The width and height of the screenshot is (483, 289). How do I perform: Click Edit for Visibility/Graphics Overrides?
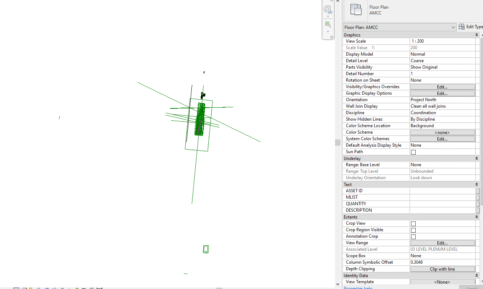point(442,87)
